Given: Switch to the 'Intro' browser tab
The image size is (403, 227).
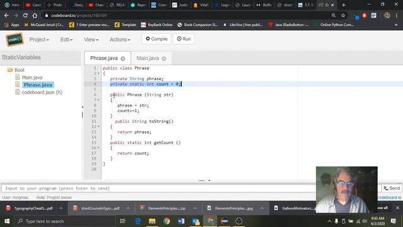Looking at the screenshot, I should point(13,5).
